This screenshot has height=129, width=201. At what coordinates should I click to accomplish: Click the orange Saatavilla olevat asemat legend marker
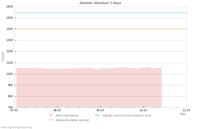point(51,120)
